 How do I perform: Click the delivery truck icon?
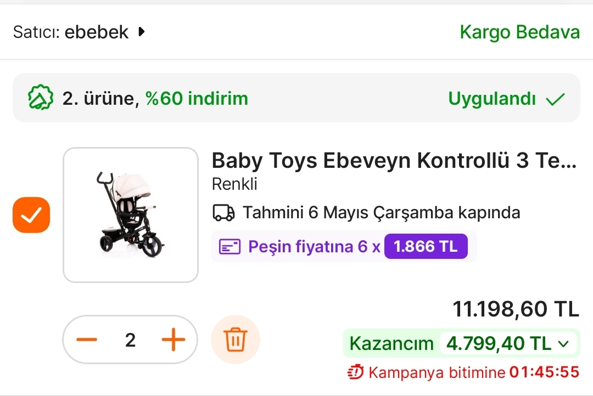pyautogui.click(x=223, y=212)
